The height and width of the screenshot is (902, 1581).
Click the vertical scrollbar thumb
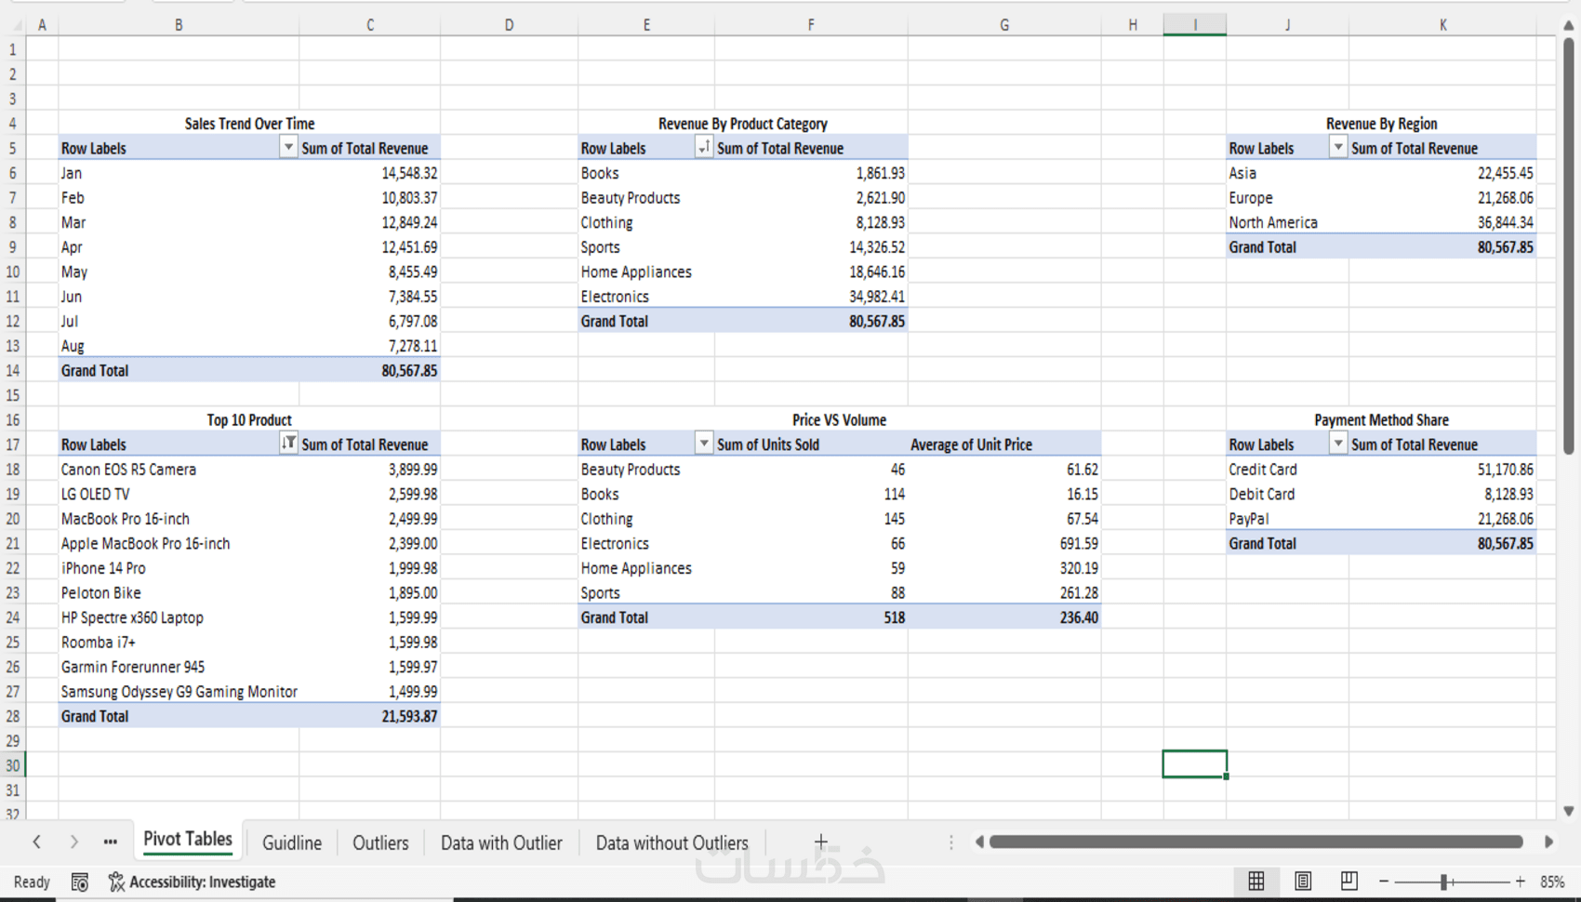coord(1569,246)
